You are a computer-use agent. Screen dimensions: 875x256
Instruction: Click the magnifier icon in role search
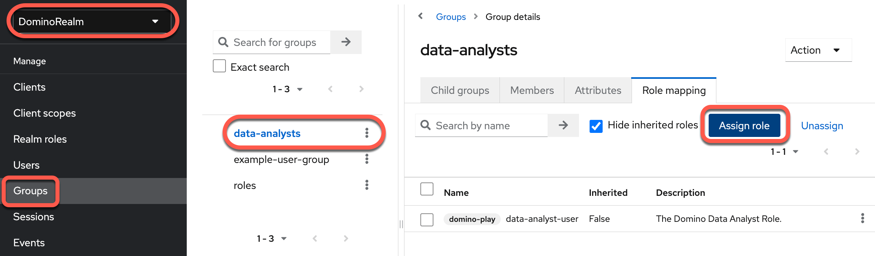(425, 125)
